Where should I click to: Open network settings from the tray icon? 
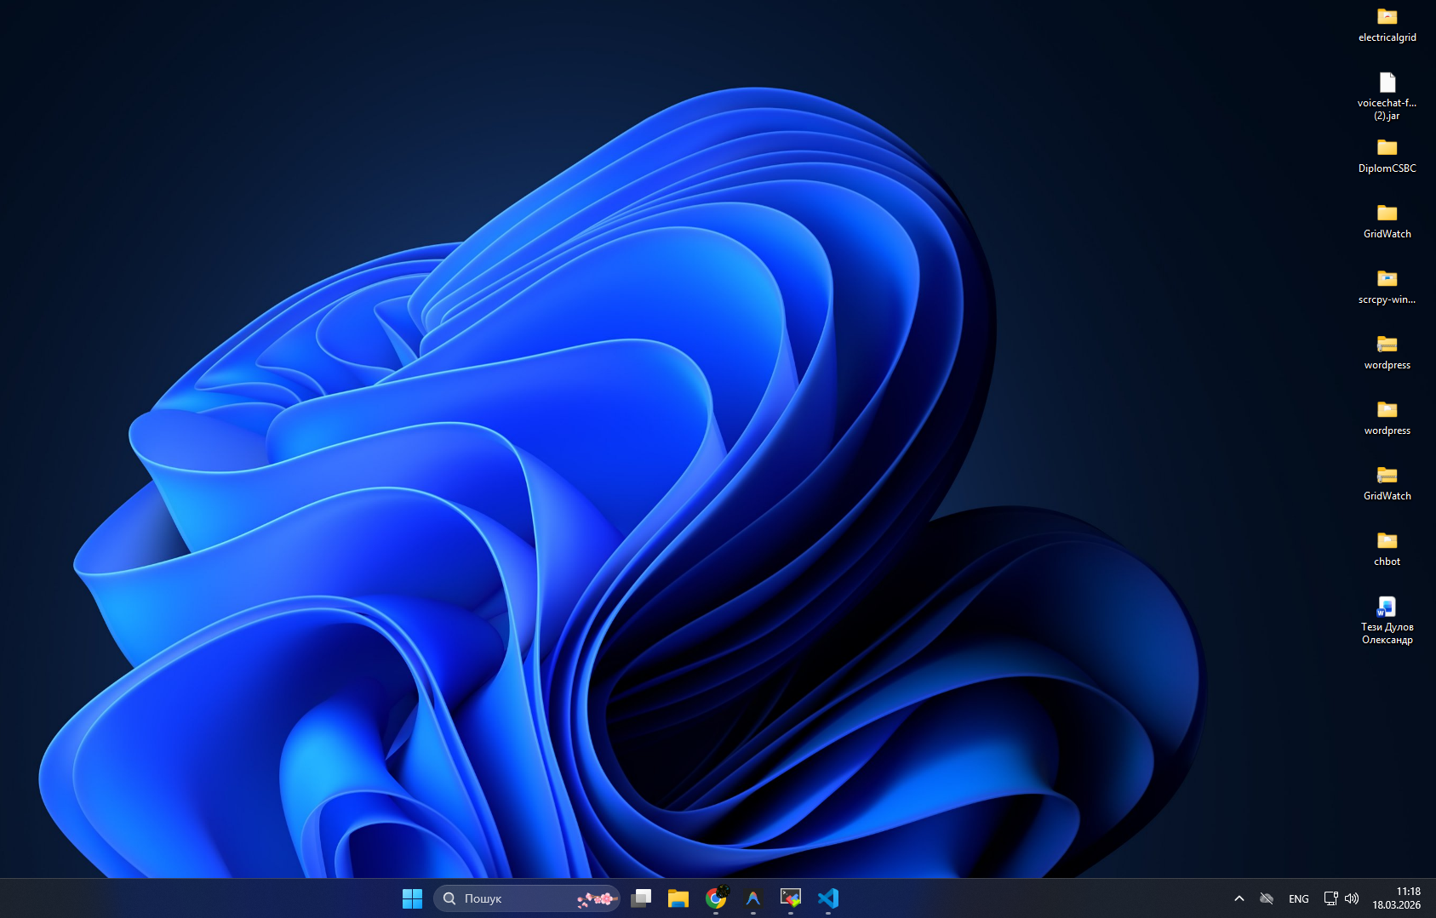1330,898
